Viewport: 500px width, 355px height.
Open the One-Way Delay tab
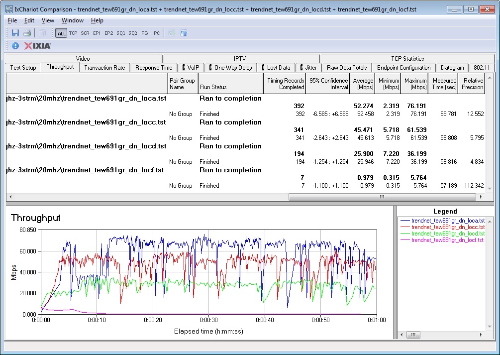[x=230, y=68]
